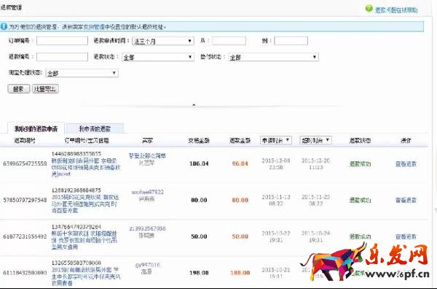
Task: Open buyer link sophee97822
Action: coord(147,192)
